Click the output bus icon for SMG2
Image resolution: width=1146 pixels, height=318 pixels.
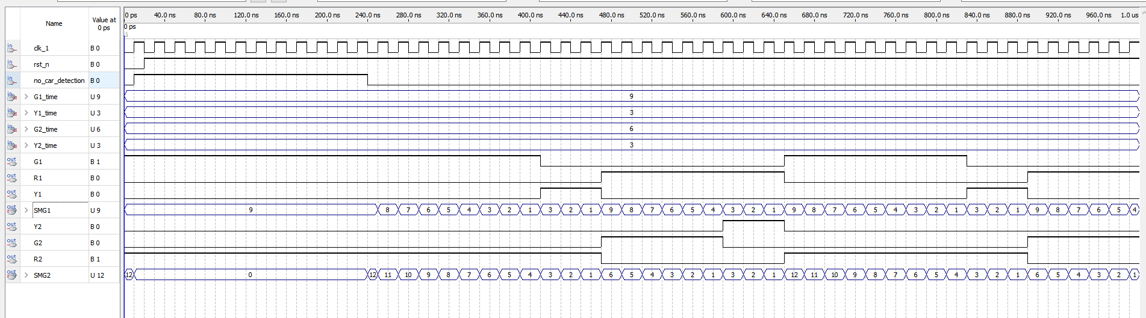point(11,275)
